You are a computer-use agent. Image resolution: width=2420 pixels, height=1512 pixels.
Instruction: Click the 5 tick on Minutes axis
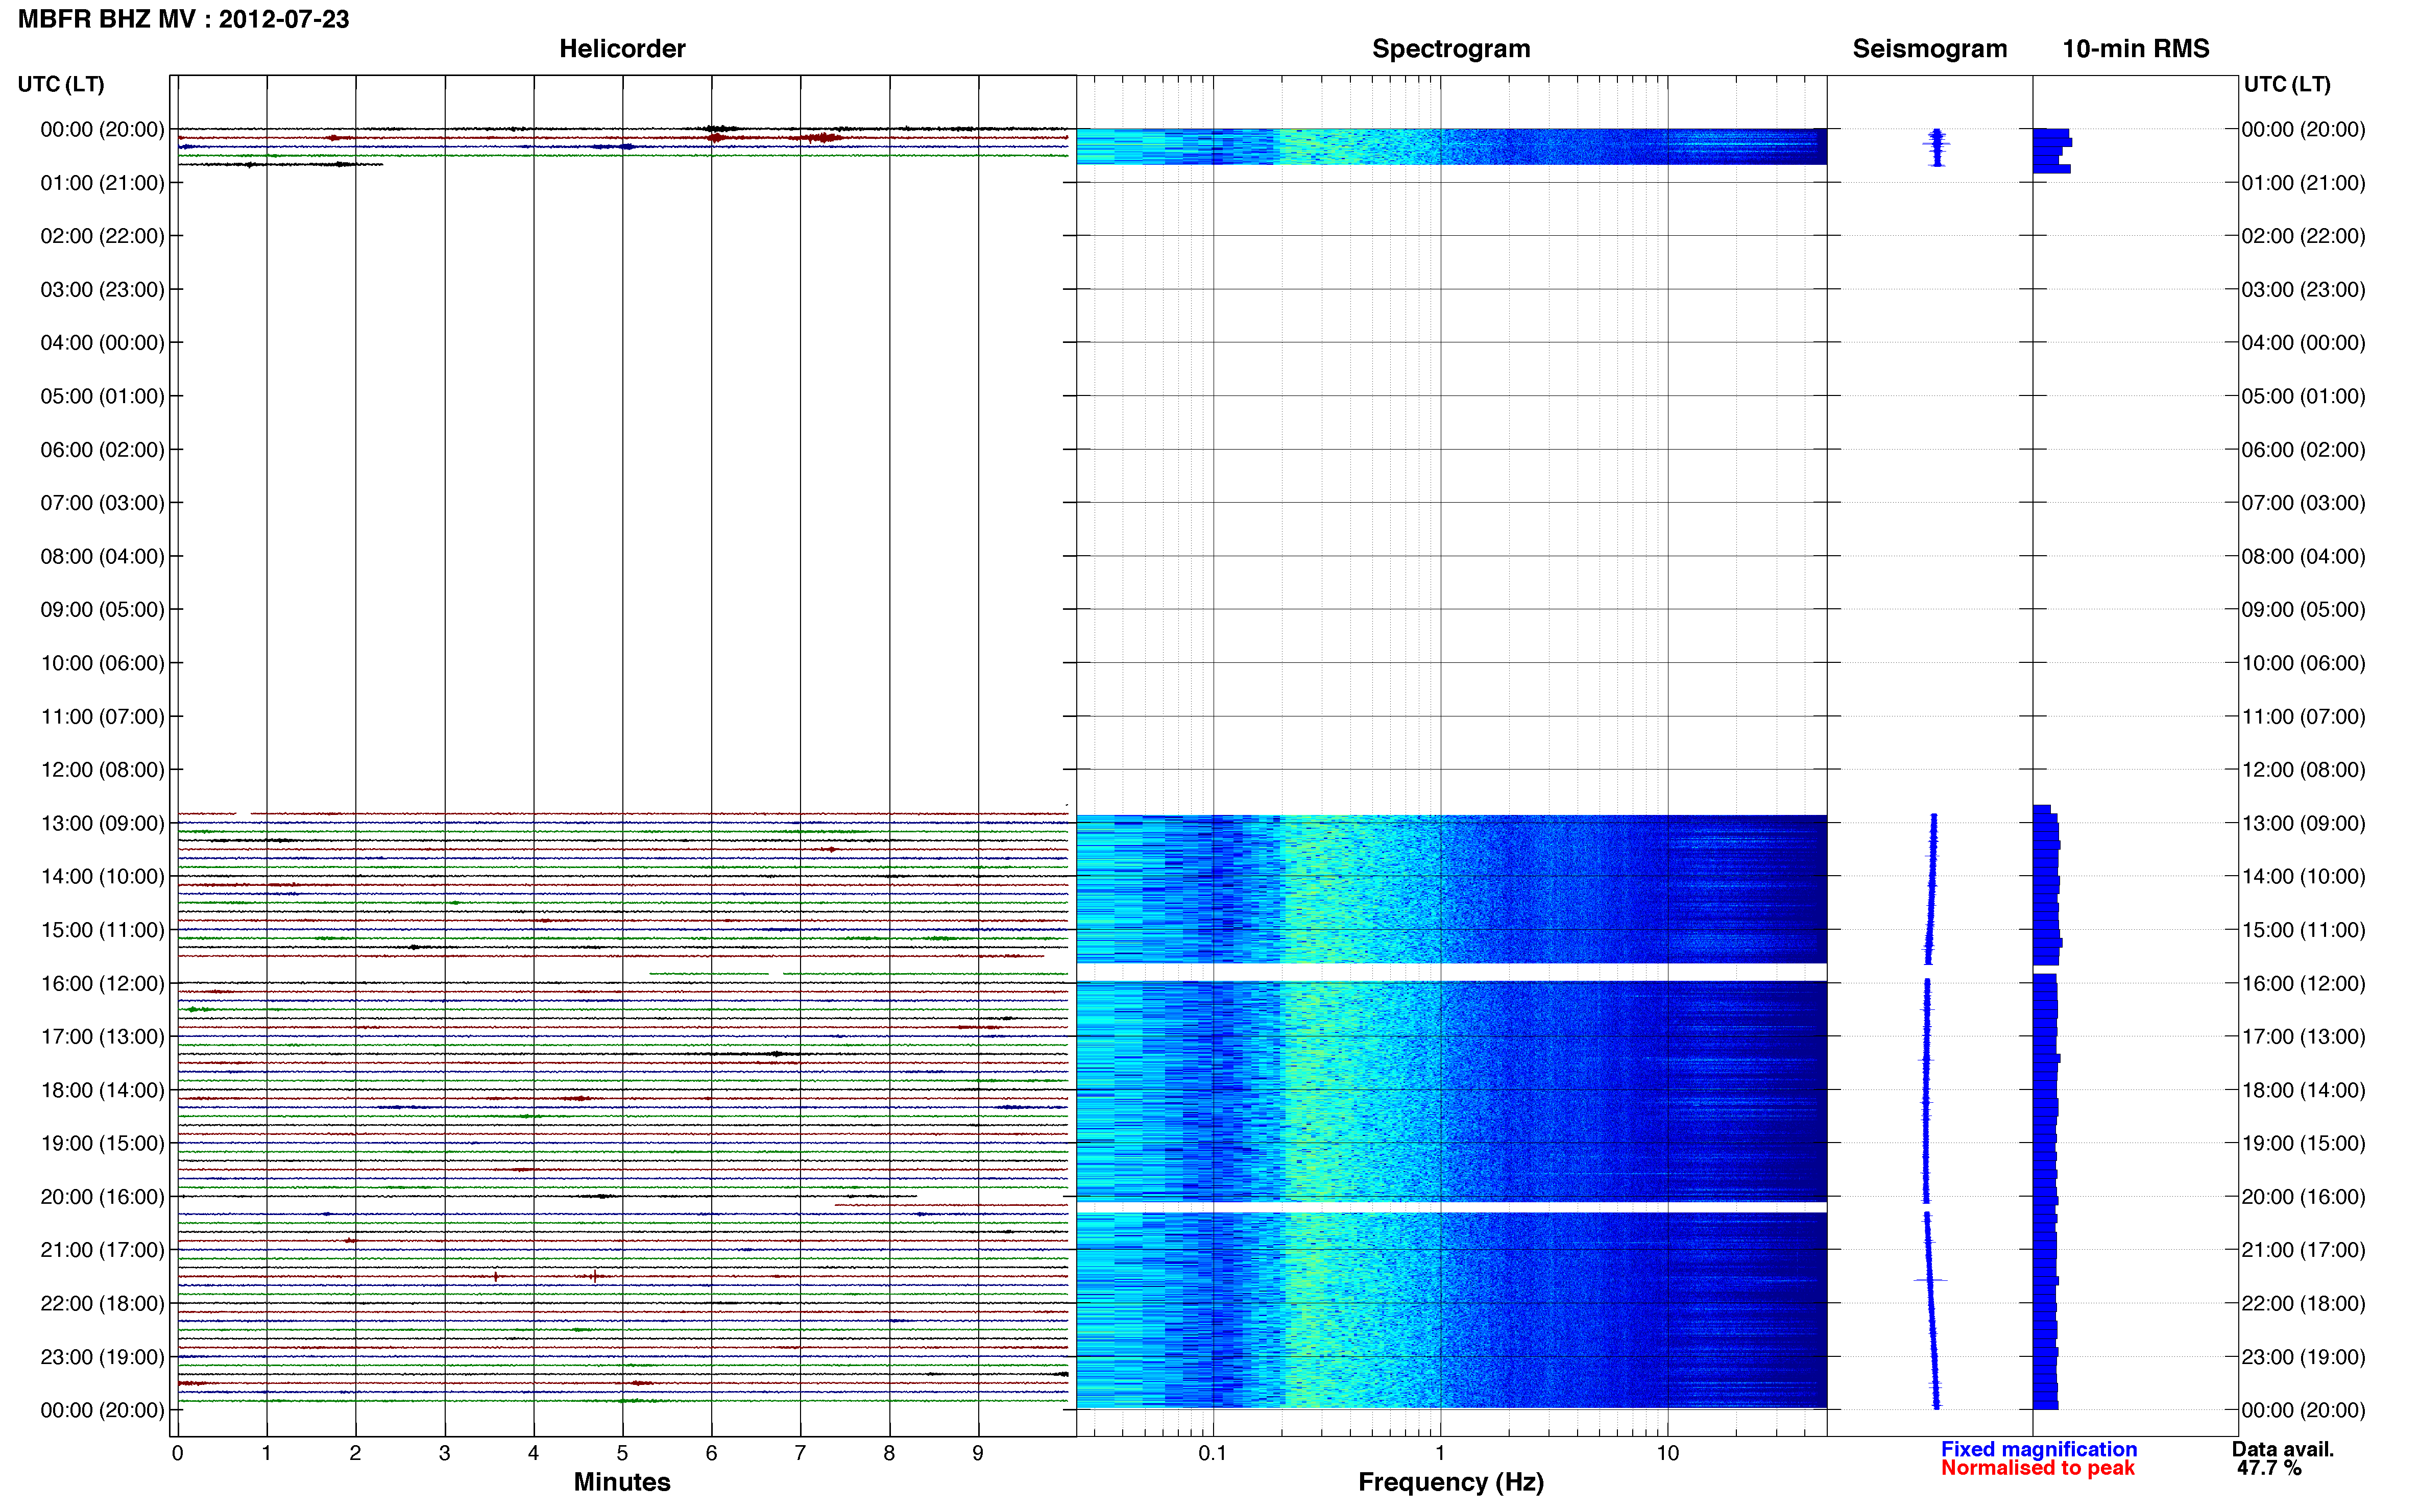622,1453
